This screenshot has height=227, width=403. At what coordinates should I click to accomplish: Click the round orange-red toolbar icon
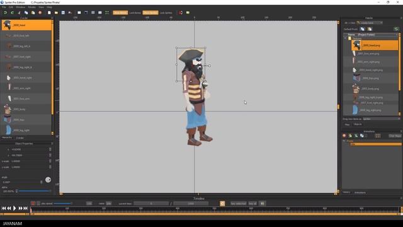(x=40, y=13)
